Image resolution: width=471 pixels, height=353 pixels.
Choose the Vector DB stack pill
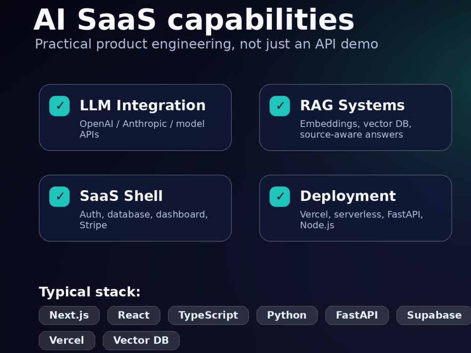pyautogui.click(x=141, y=340)
